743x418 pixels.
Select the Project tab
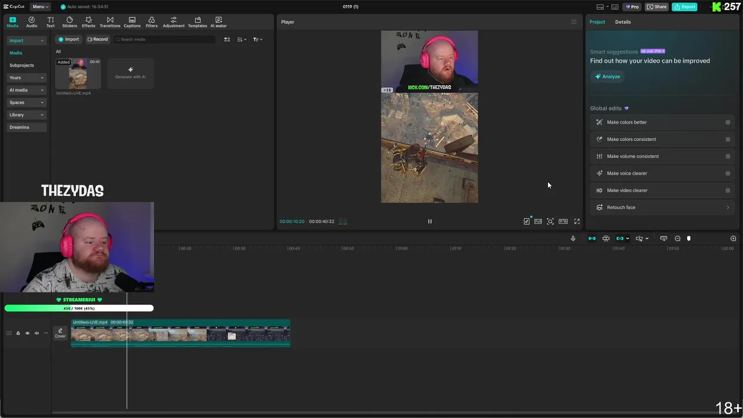point(597,22)
